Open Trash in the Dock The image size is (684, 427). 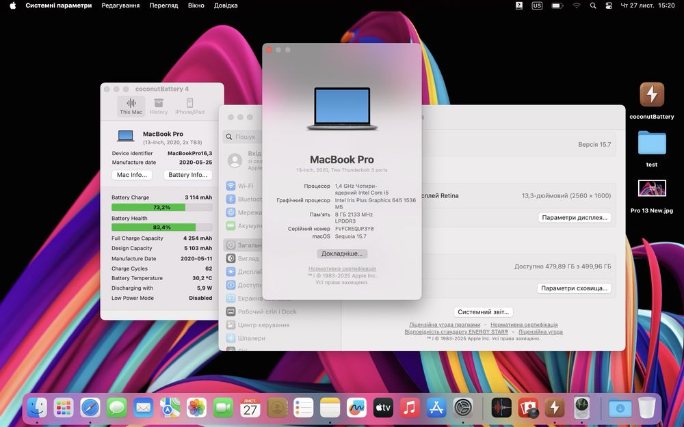coord(646,409)
